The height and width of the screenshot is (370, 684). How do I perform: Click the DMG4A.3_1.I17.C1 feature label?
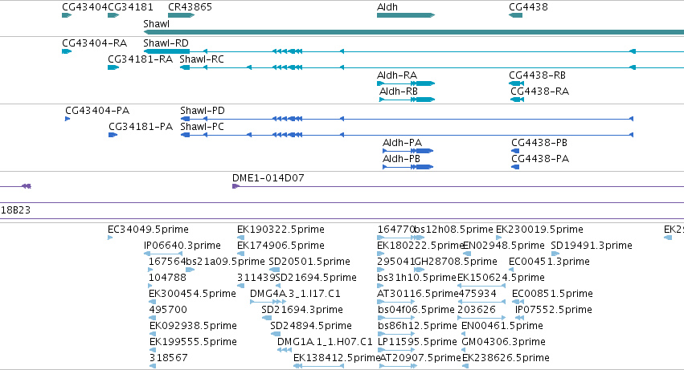295,295
